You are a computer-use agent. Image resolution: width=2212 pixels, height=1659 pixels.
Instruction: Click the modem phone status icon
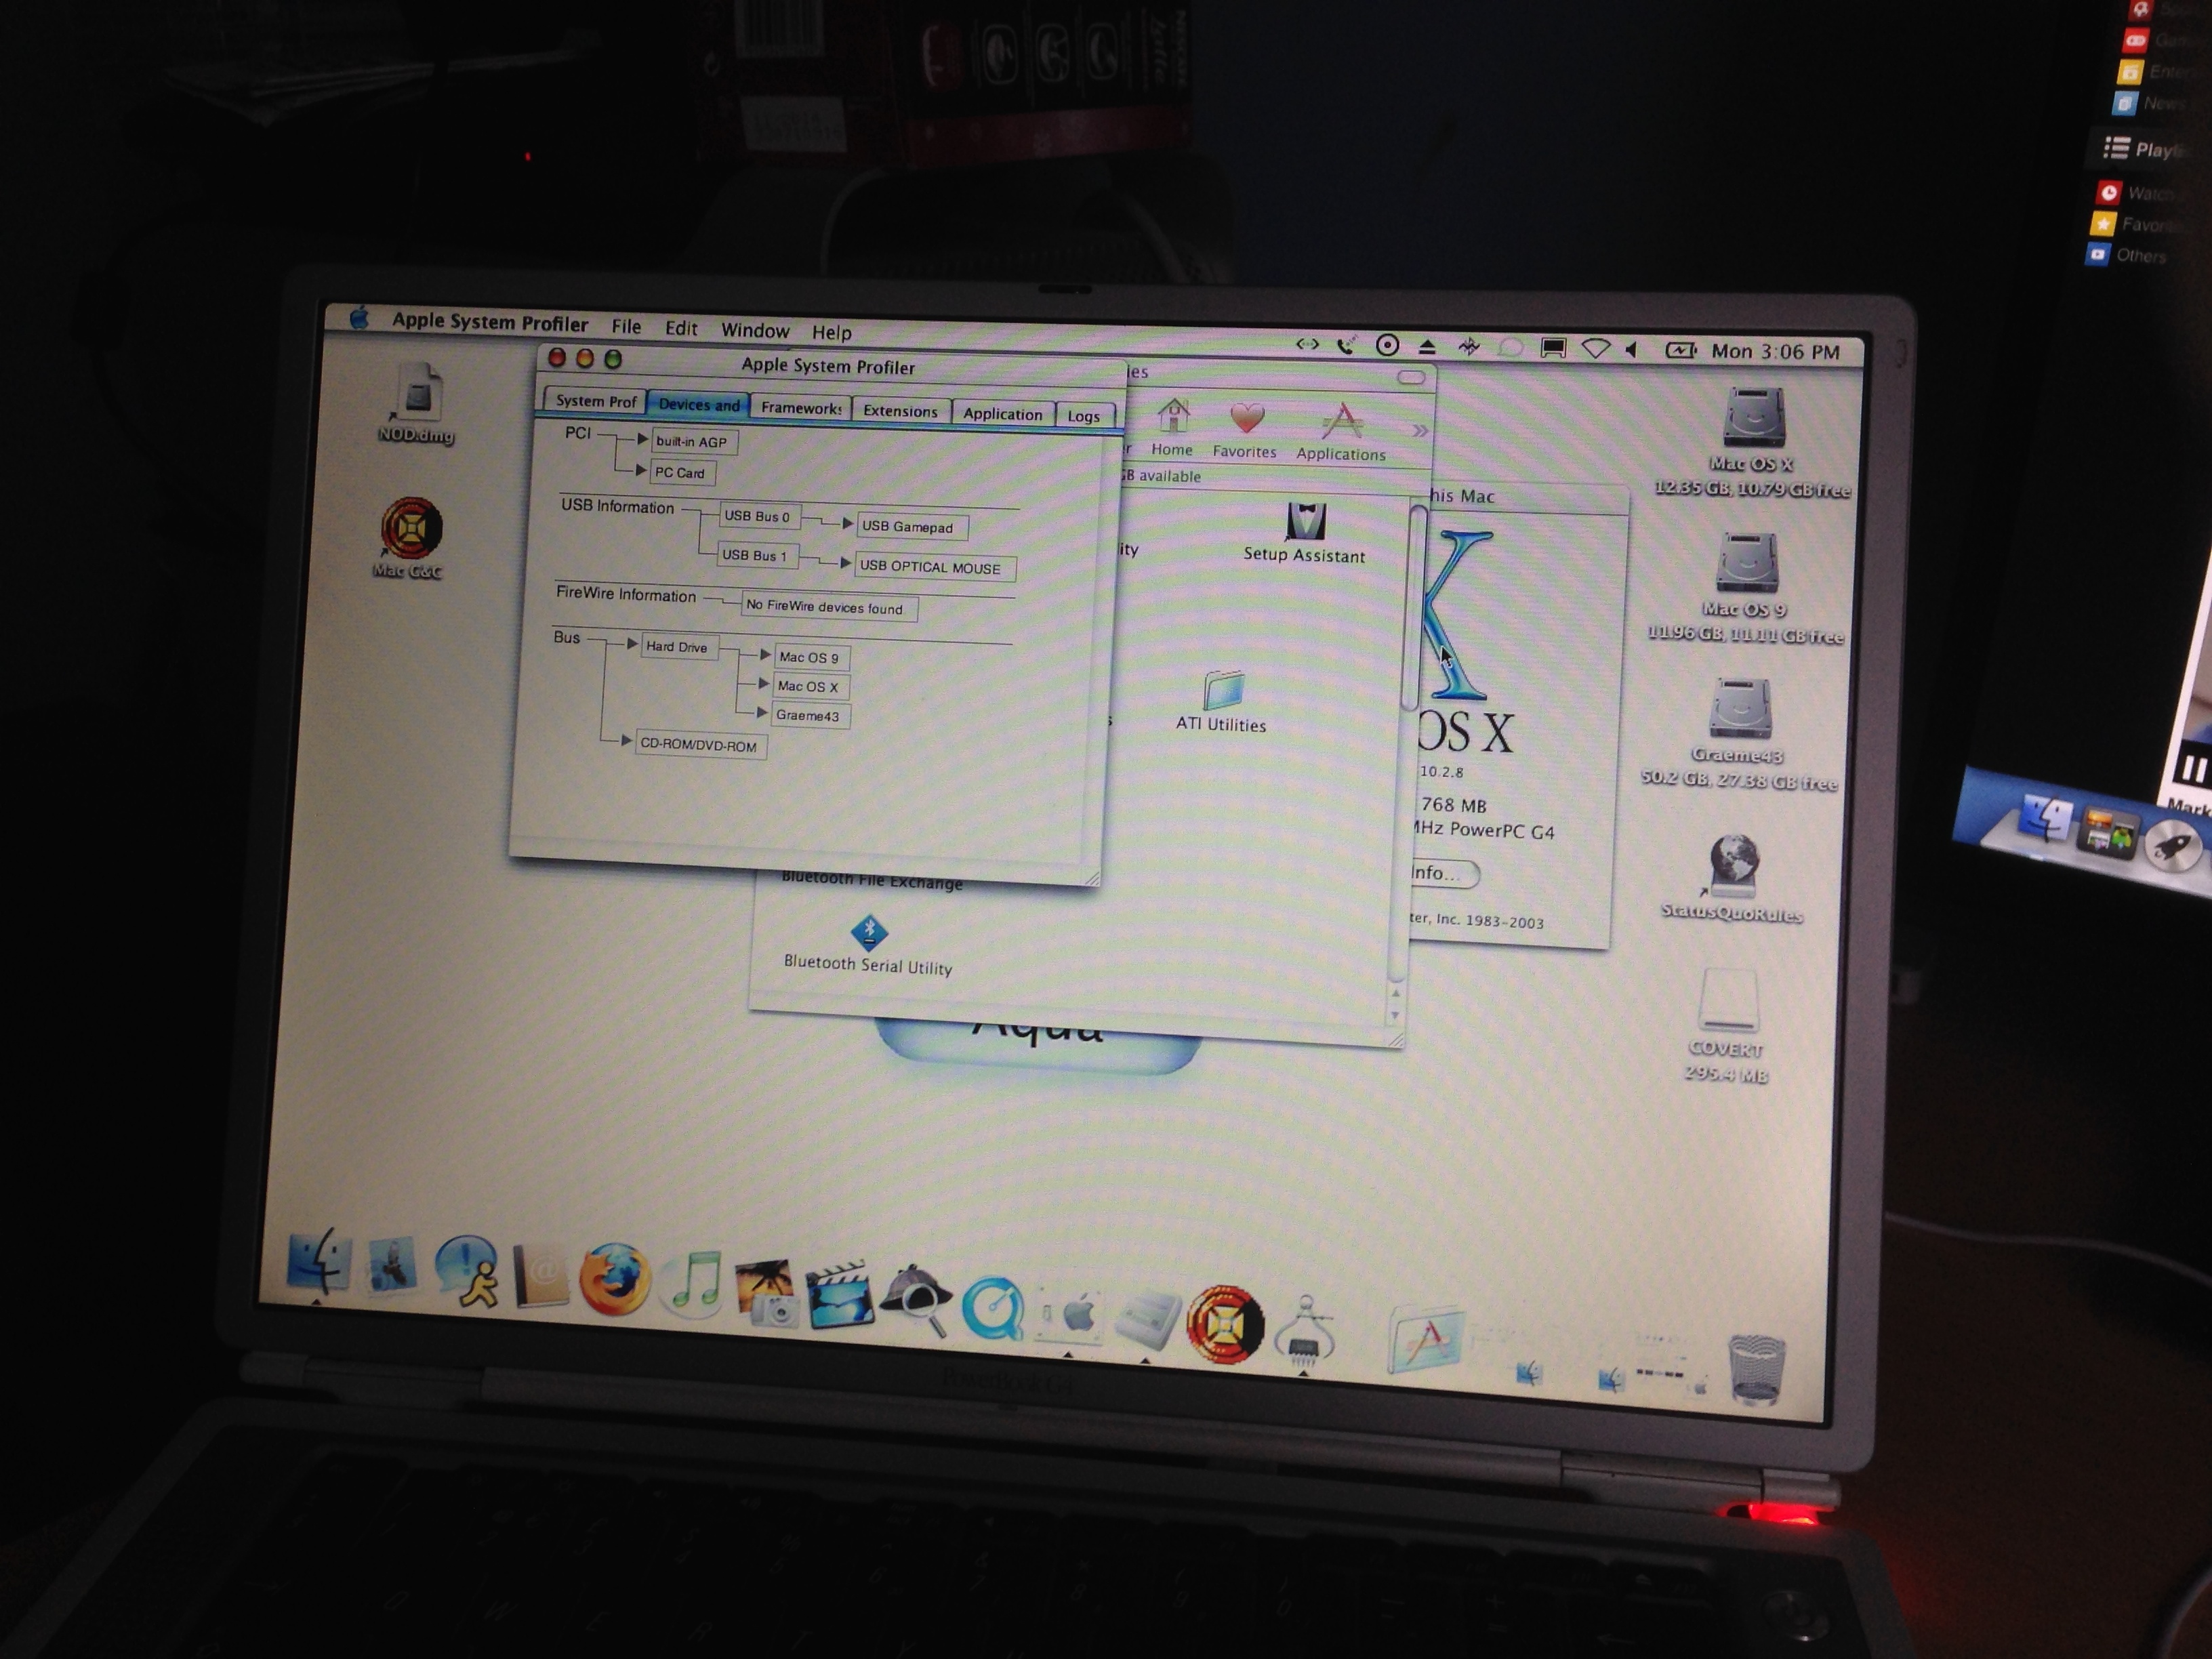(1346, 345)
